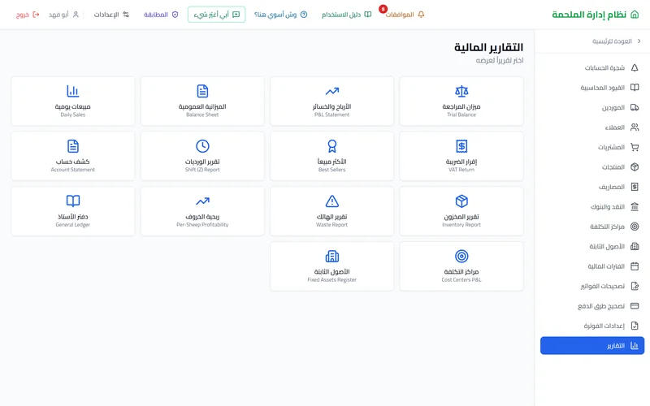Click the card icon for تصحيح طرق الدفع
This screenshot has height=406, width=650.
point(635,306)
